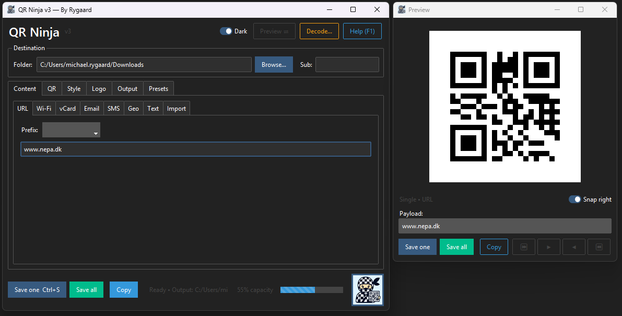Click the ninja mascot QR thumbnail

coord(367,290)
